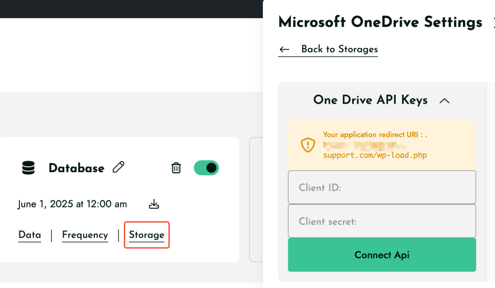This screenshot has height=288, width=495.
Task: Click the 'Your application redirect URI' label
Action: pyautogui.click(x=375, y=135)
